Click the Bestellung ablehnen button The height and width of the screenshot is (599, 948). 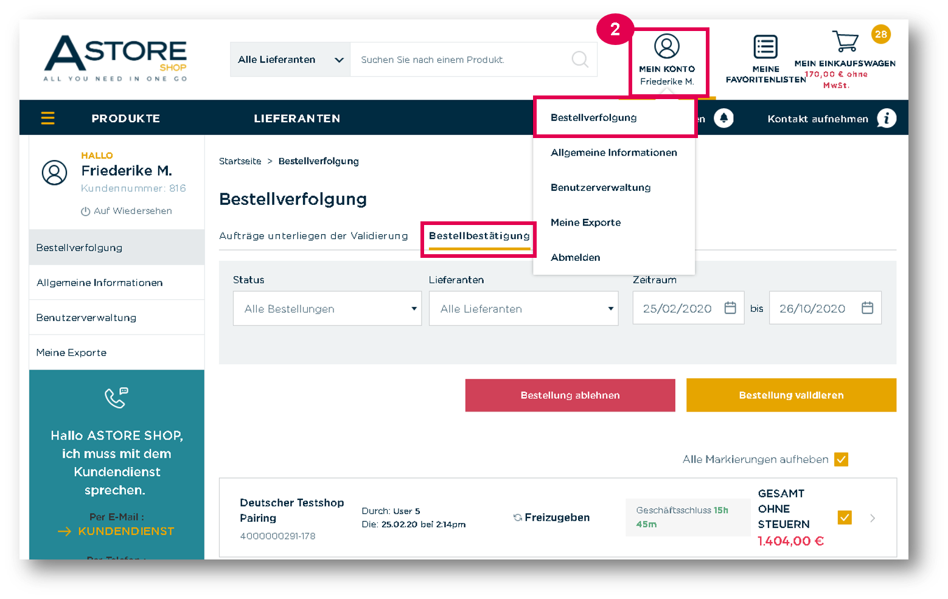(x=570, y=395)
